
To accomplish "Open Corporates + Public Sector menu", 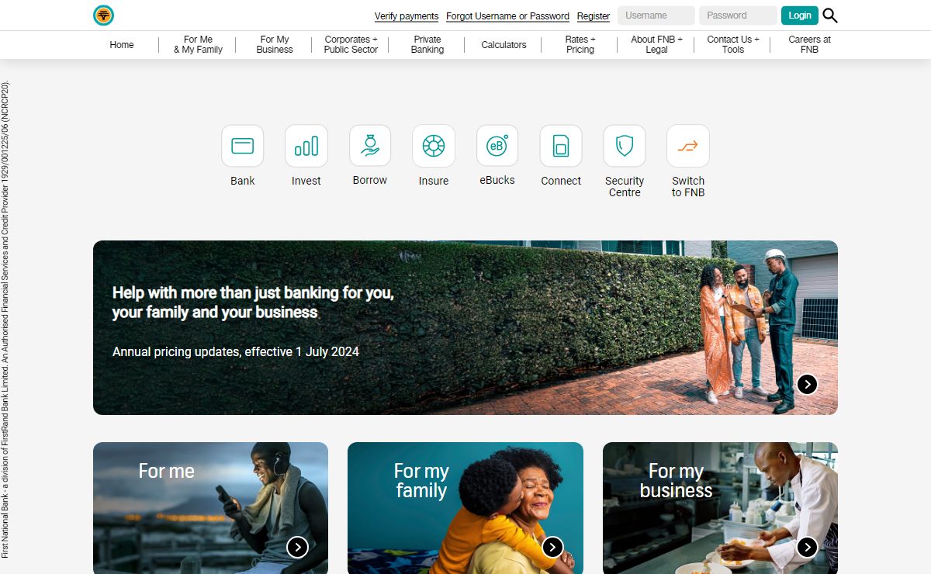I will tap(351, 44).
